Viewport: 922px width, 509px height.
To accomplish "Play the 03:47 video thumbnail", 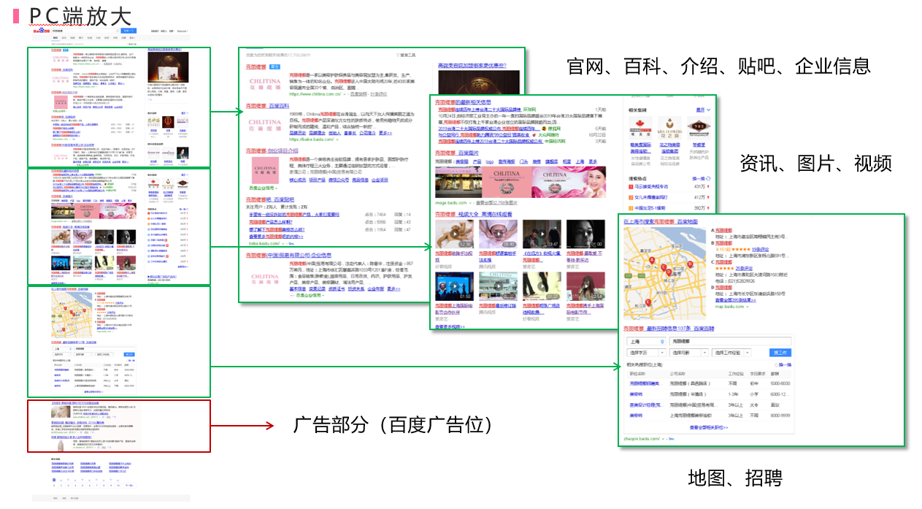I will click(542, 235).
